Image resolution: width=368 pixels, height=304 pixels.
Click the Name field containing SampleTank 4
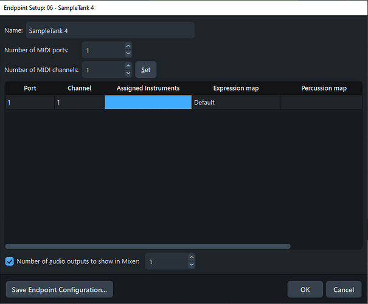(110, 30)
